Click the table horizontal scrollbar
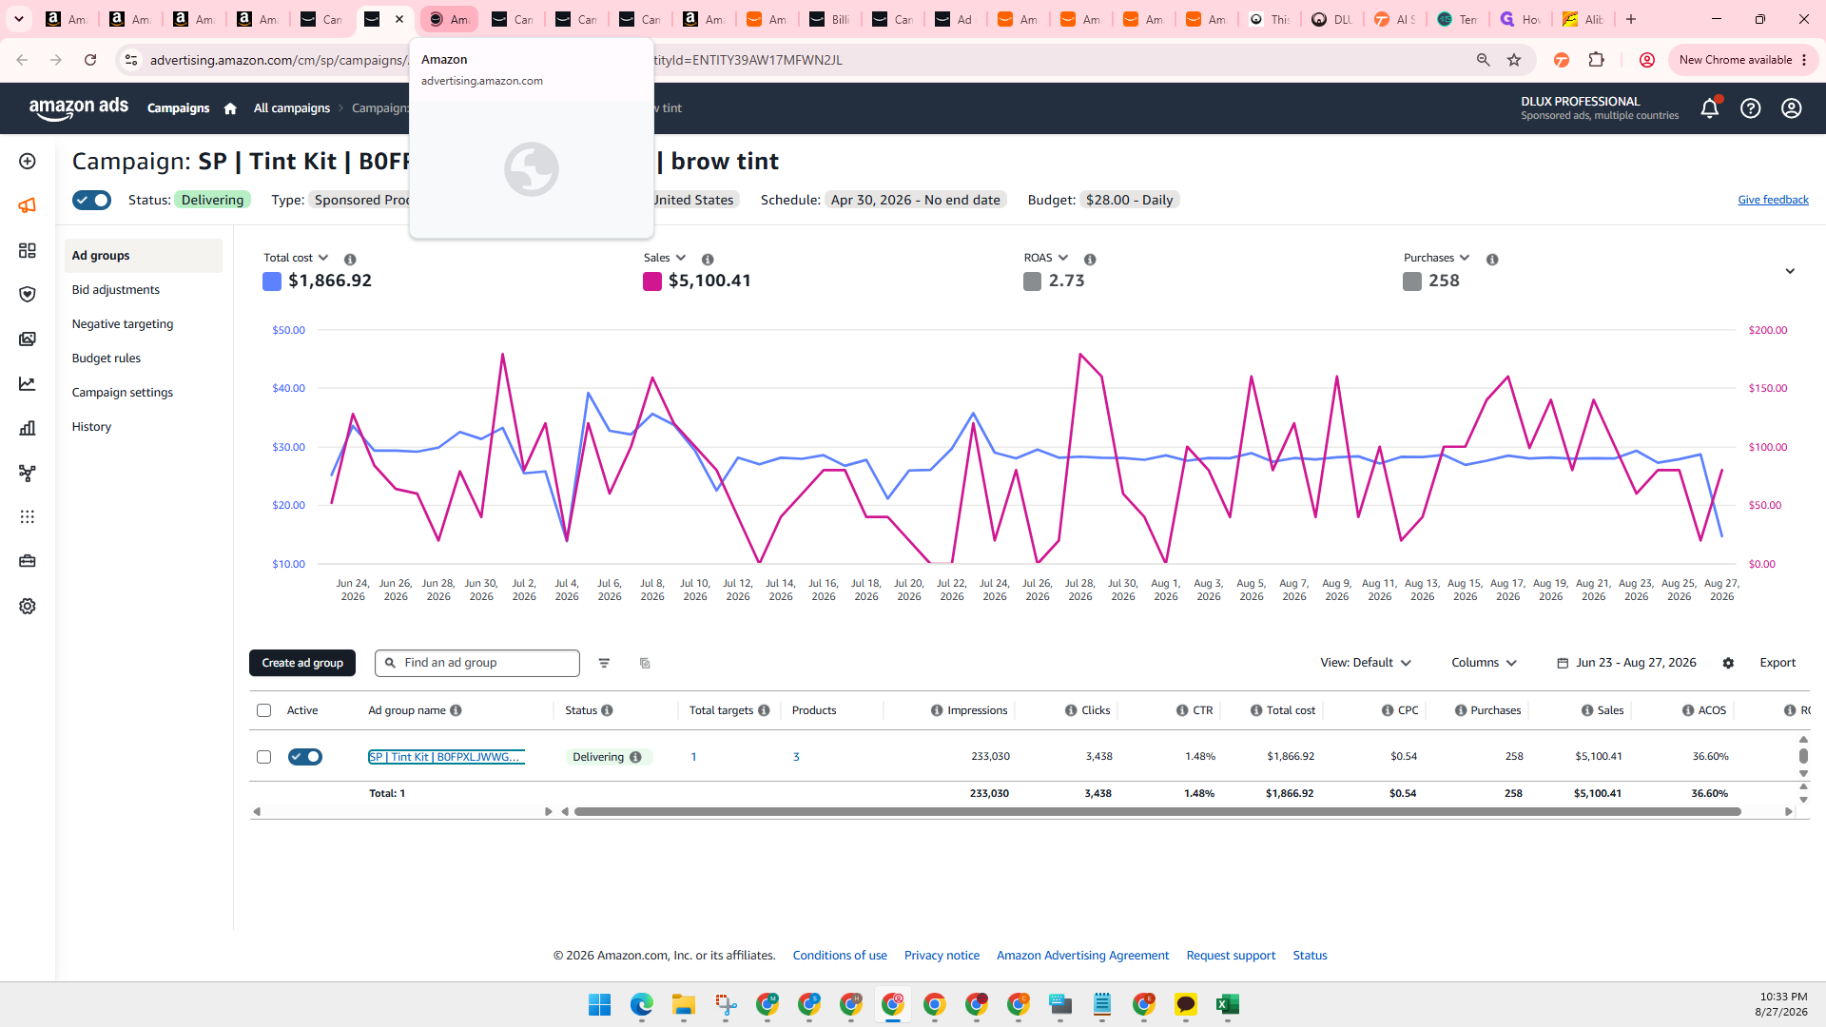Image resolution: width=1826 pixels, height=1027 pixels. (1157, 812)
